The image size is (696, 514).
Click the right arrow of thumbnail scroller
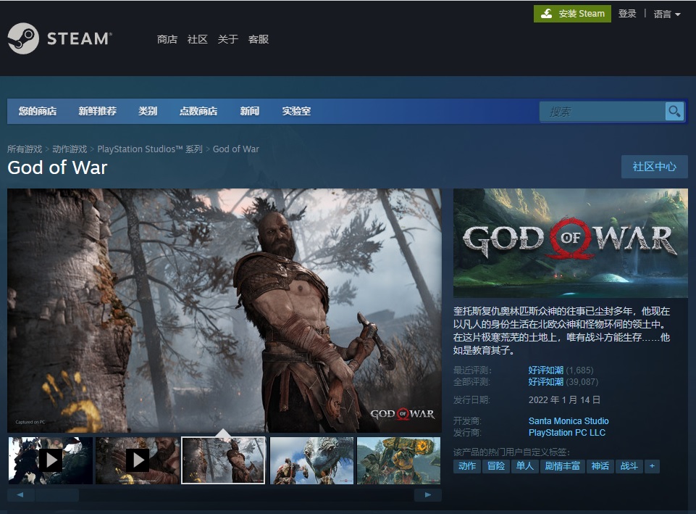[x=427, y=495]
